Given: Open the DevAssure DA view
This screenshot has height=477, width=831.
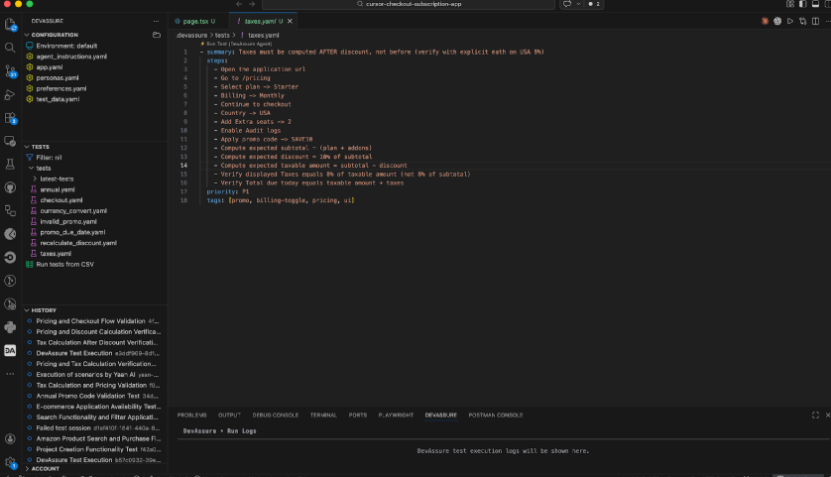Looking at the screenshot, I should click(x=10, y=350).
